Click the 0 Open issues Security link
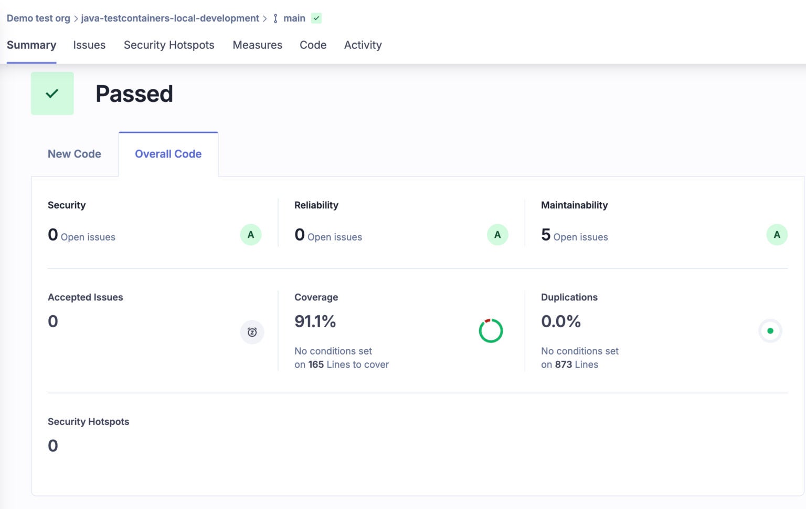The width and height of the screenshot is (806, 509). point(81,236)
